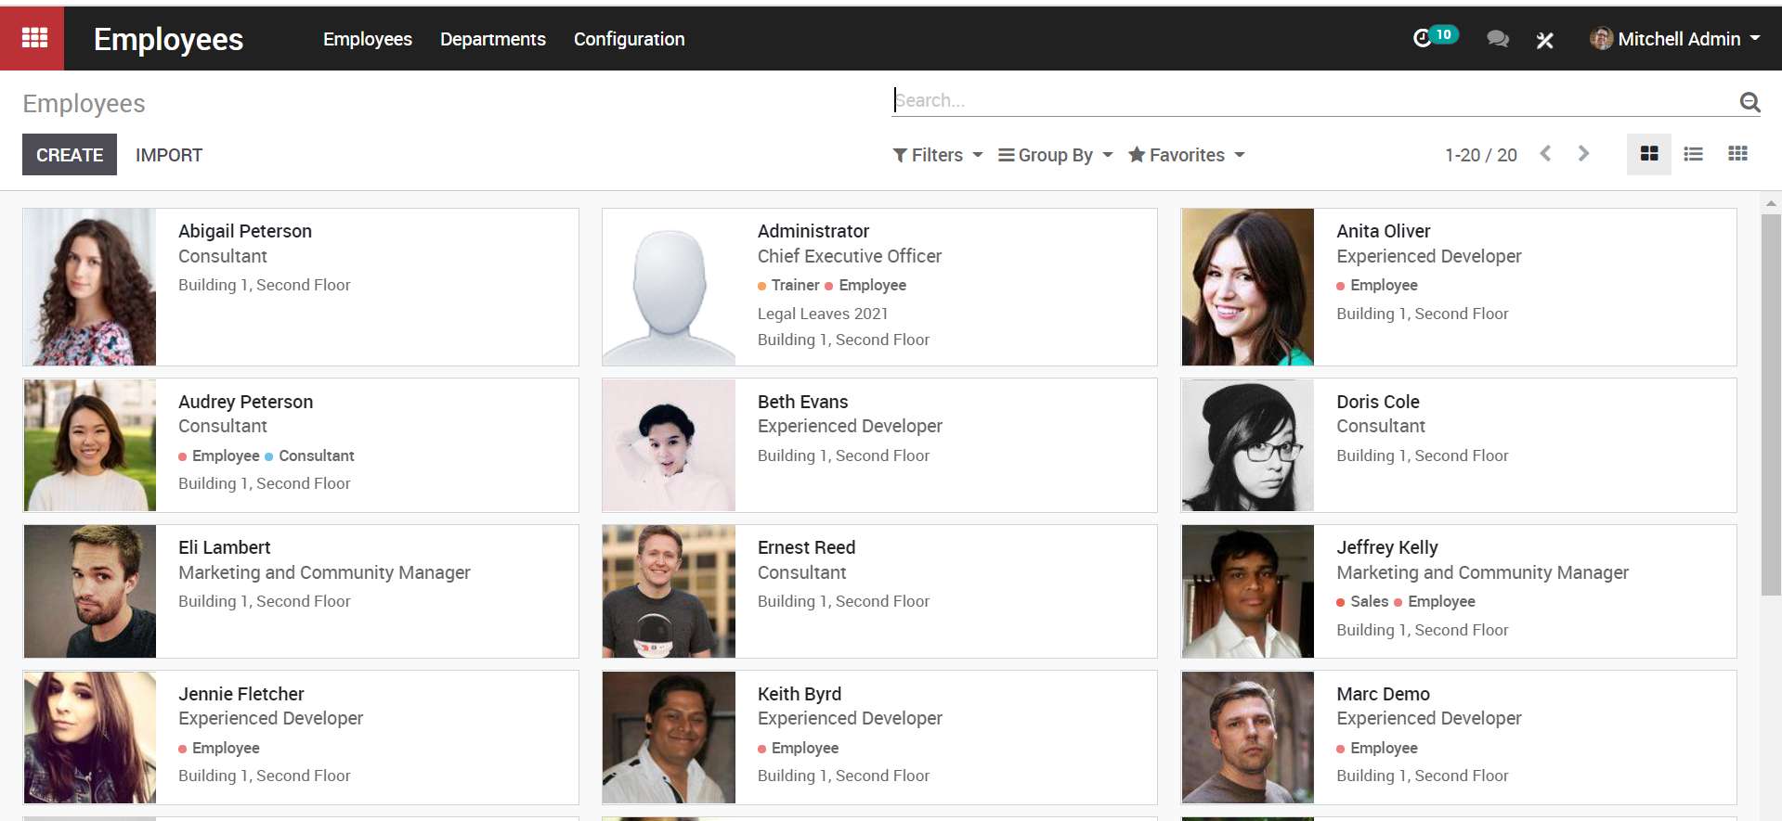Click Anita Oliver's Employee tag
Viewport: 1782px width, 821px height.
(1377, 285)
